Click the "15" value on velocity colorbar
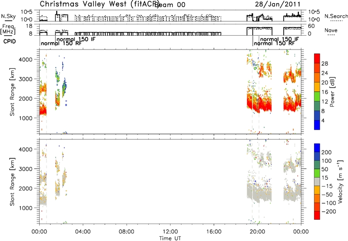The image size is (348, 241). [325, 178]
